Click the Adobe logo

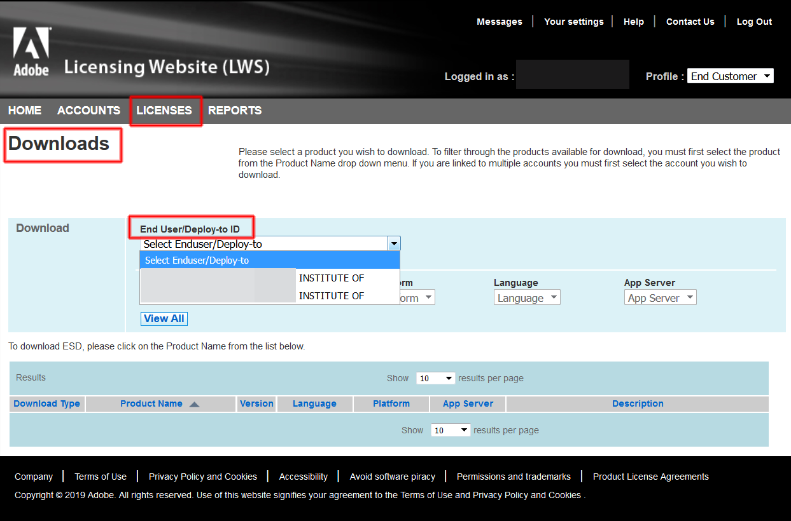(31, 53)
